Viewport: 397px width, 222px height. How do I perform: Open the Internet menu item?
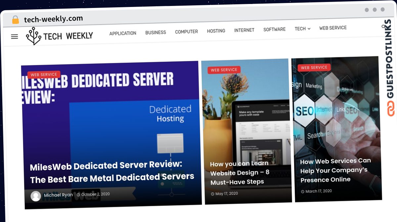coord(244,30)
